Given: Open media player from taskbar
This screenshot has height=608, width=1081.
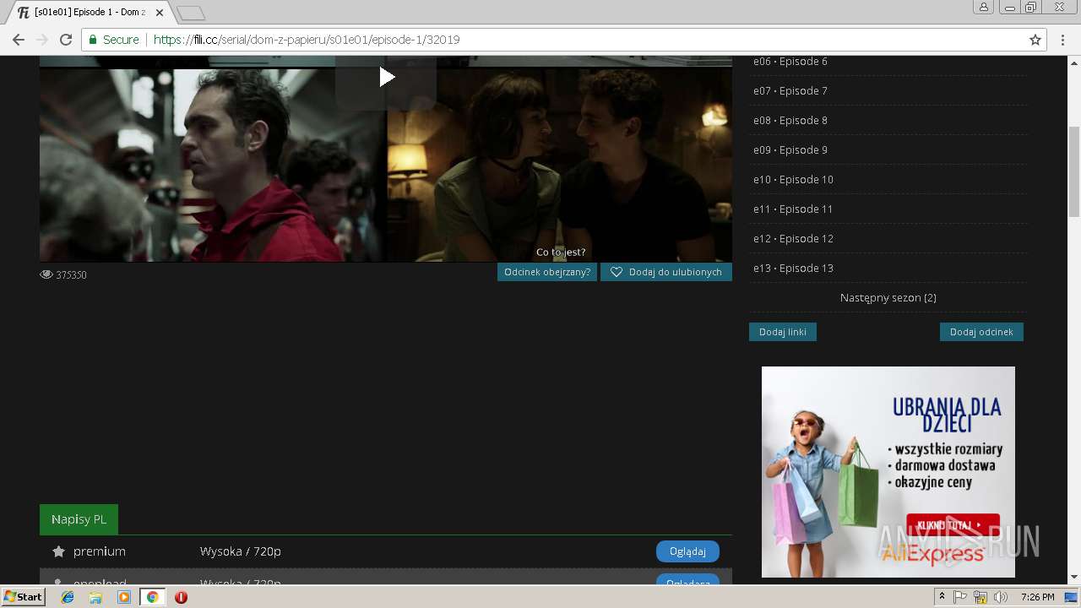Looking at the screenshot, I should [x=124, y=597].
